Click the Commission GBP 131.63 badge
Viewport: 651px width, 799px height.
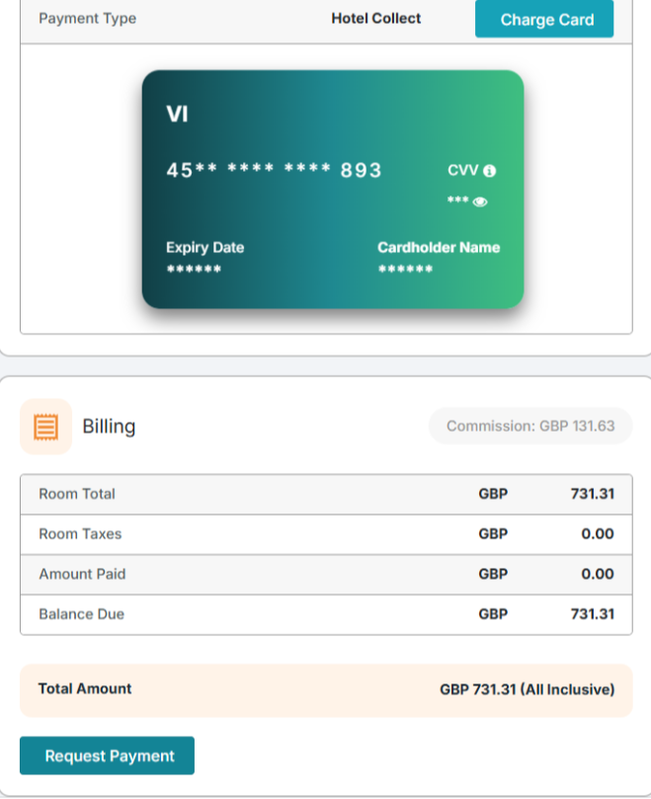(x=529, y=426)
